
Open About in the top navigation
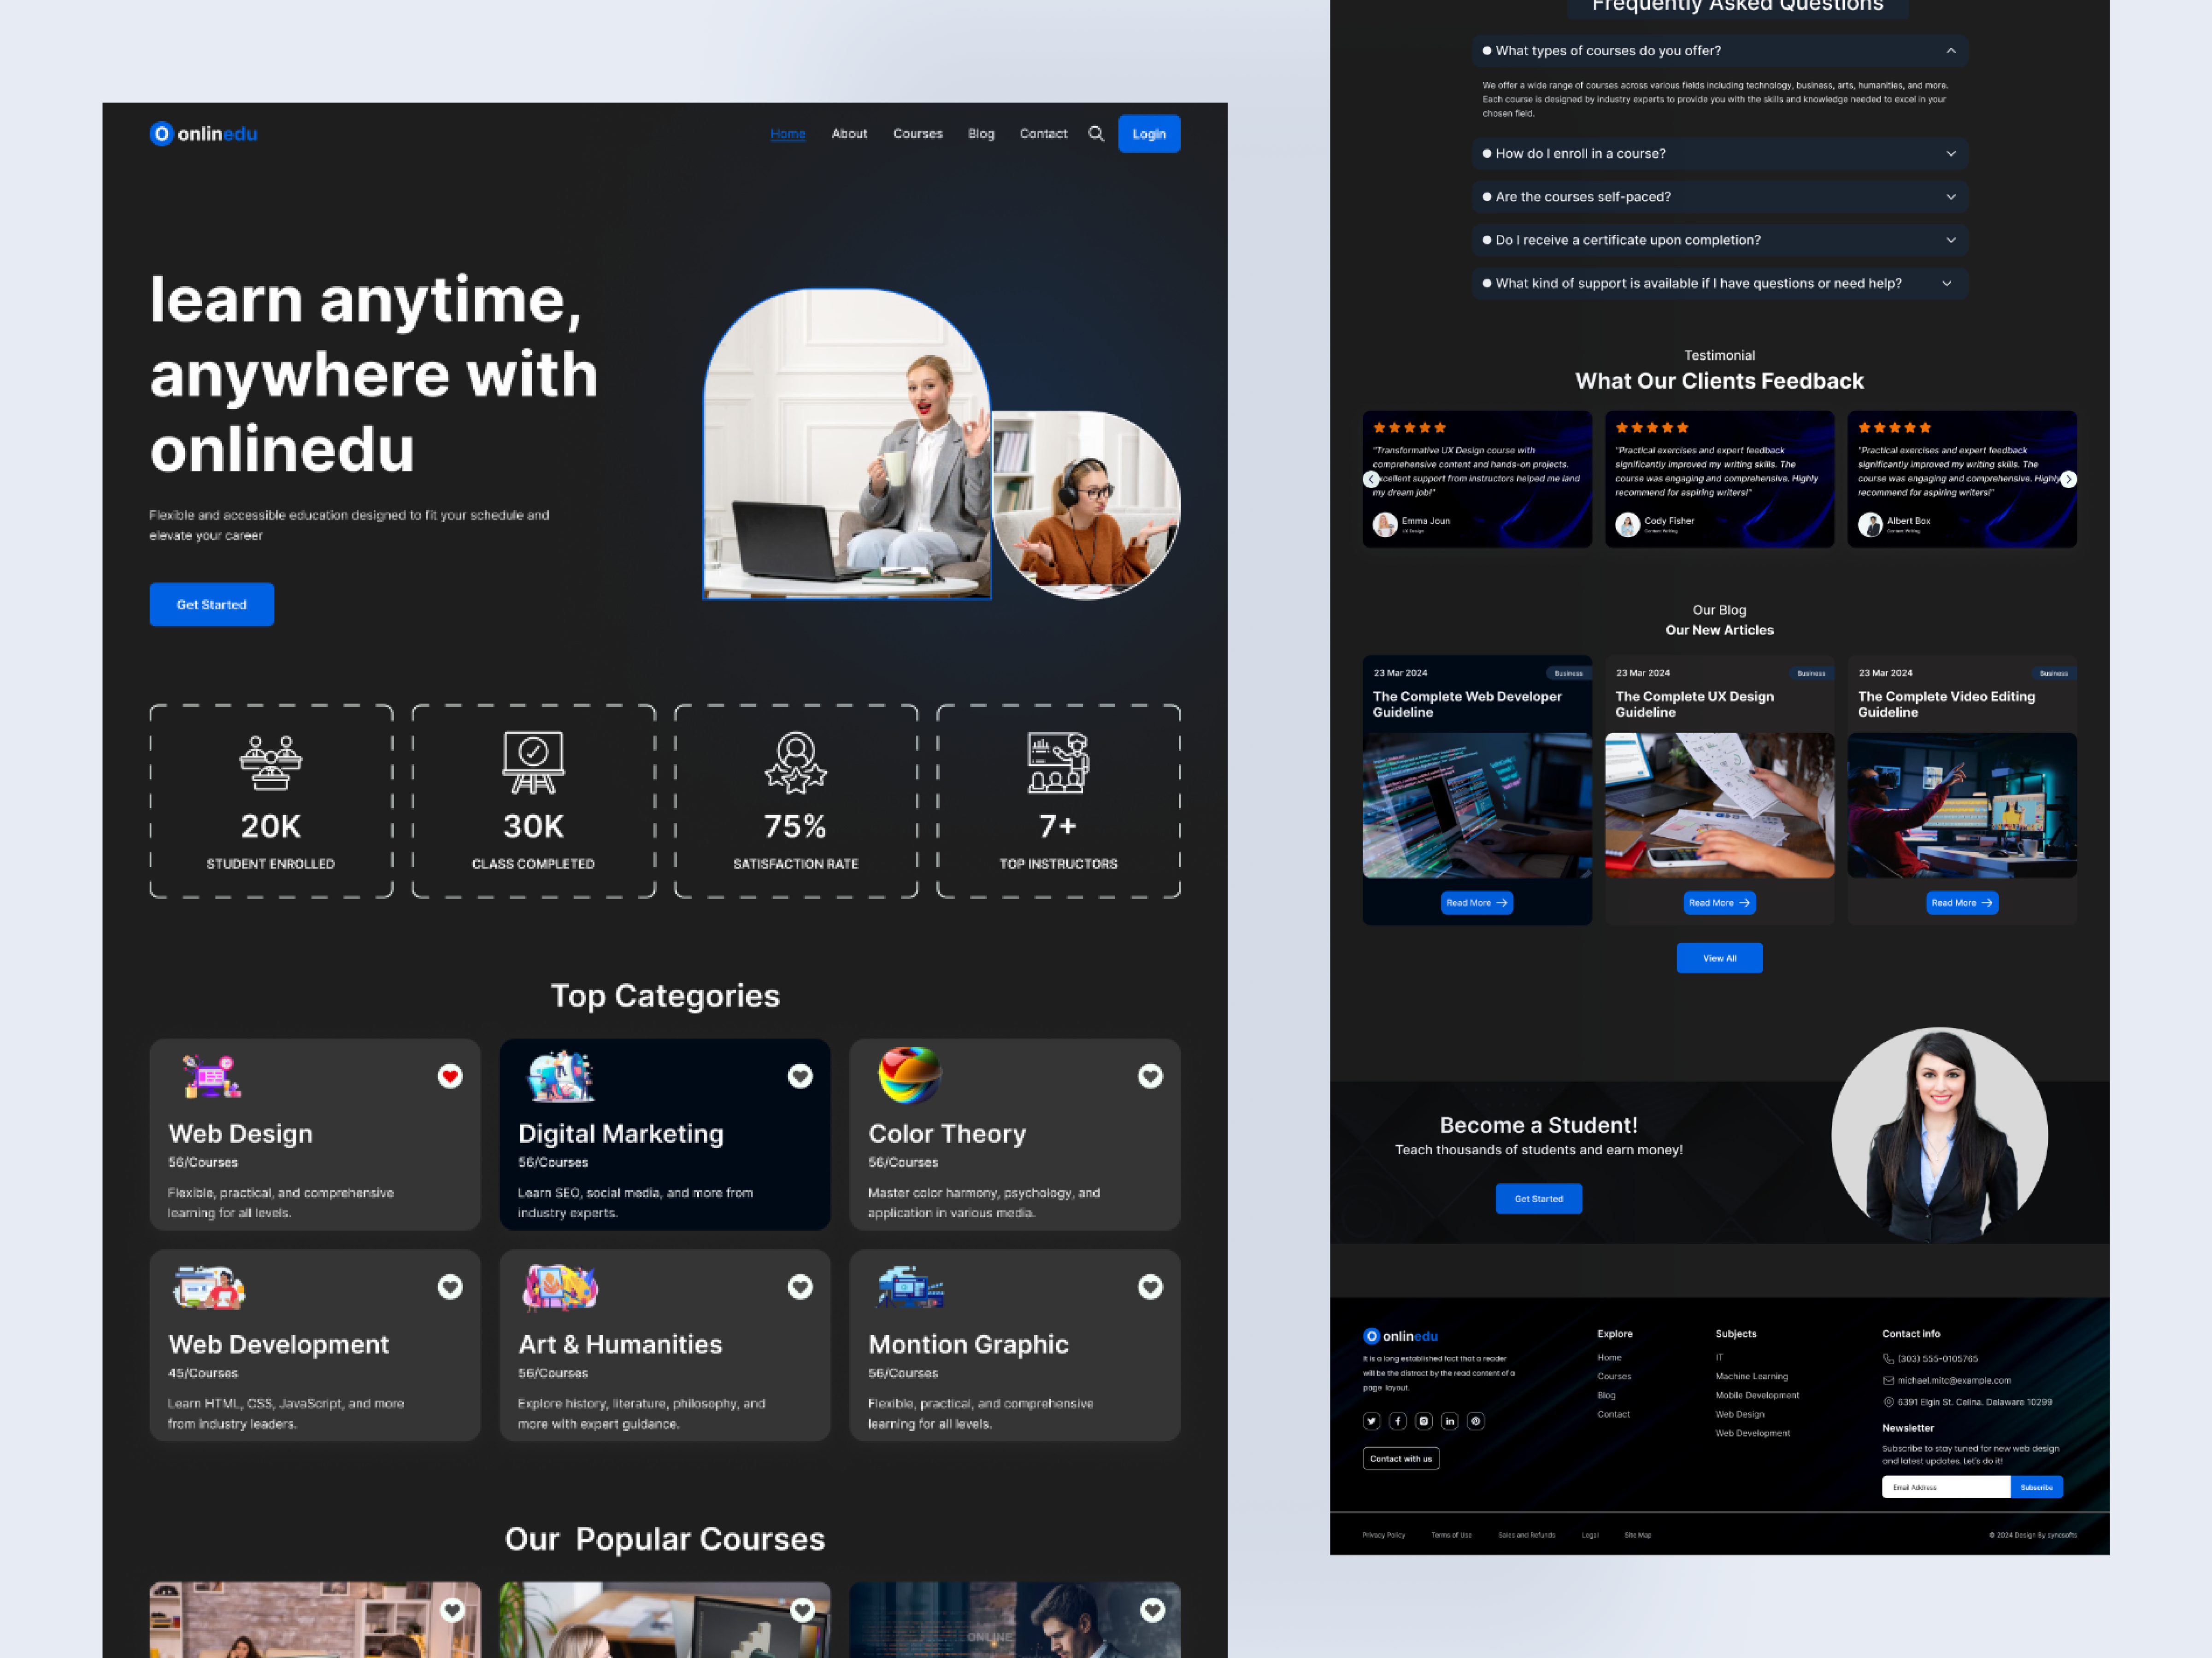849,134
